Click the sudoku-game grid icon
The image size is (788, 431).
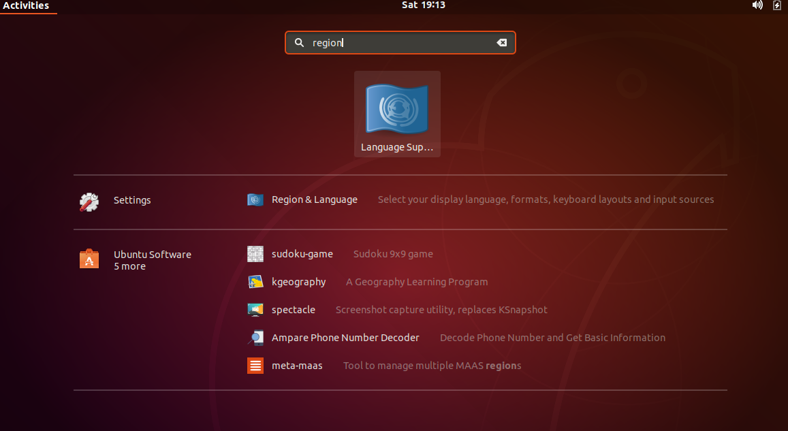[x=255, y=254]
